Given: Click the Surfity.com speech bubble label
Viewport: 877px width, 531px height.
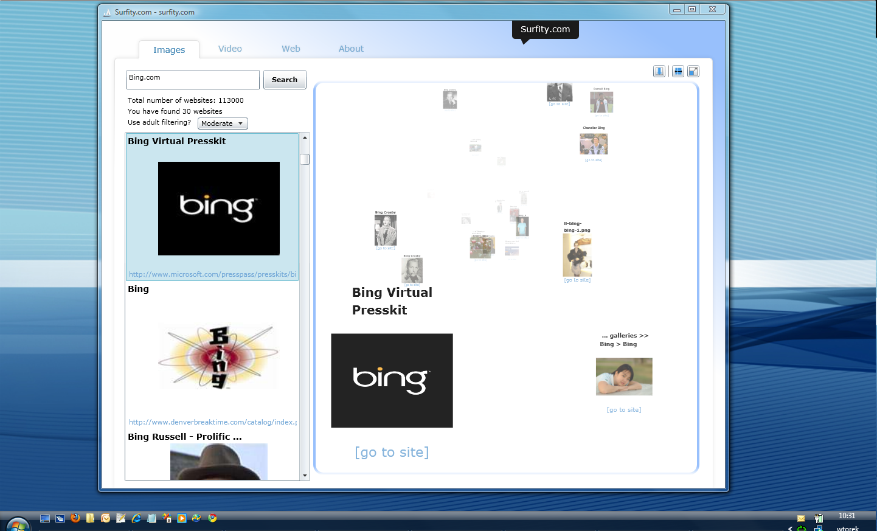Looking at the screenshot, I should point(545,29).
